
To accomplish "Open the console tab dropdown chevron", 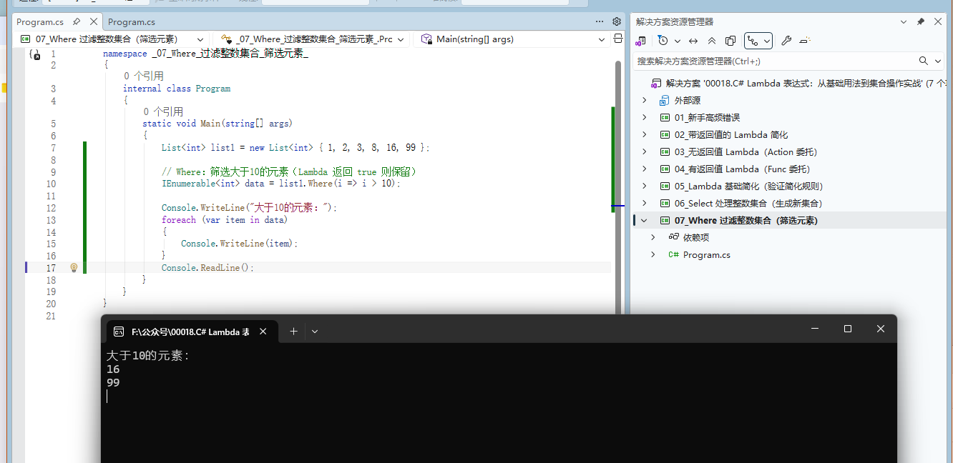I will 315,332.
